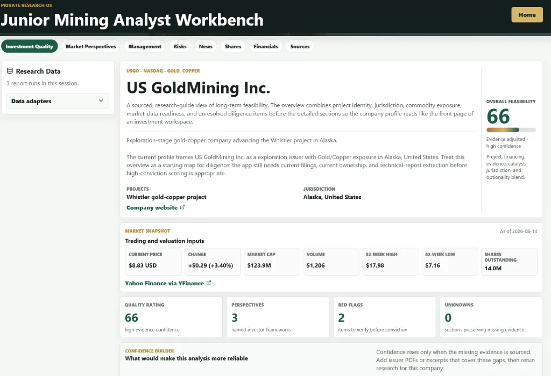Click Trading and valuation inputs heading
551x376 pixels.
click(165, 241)
